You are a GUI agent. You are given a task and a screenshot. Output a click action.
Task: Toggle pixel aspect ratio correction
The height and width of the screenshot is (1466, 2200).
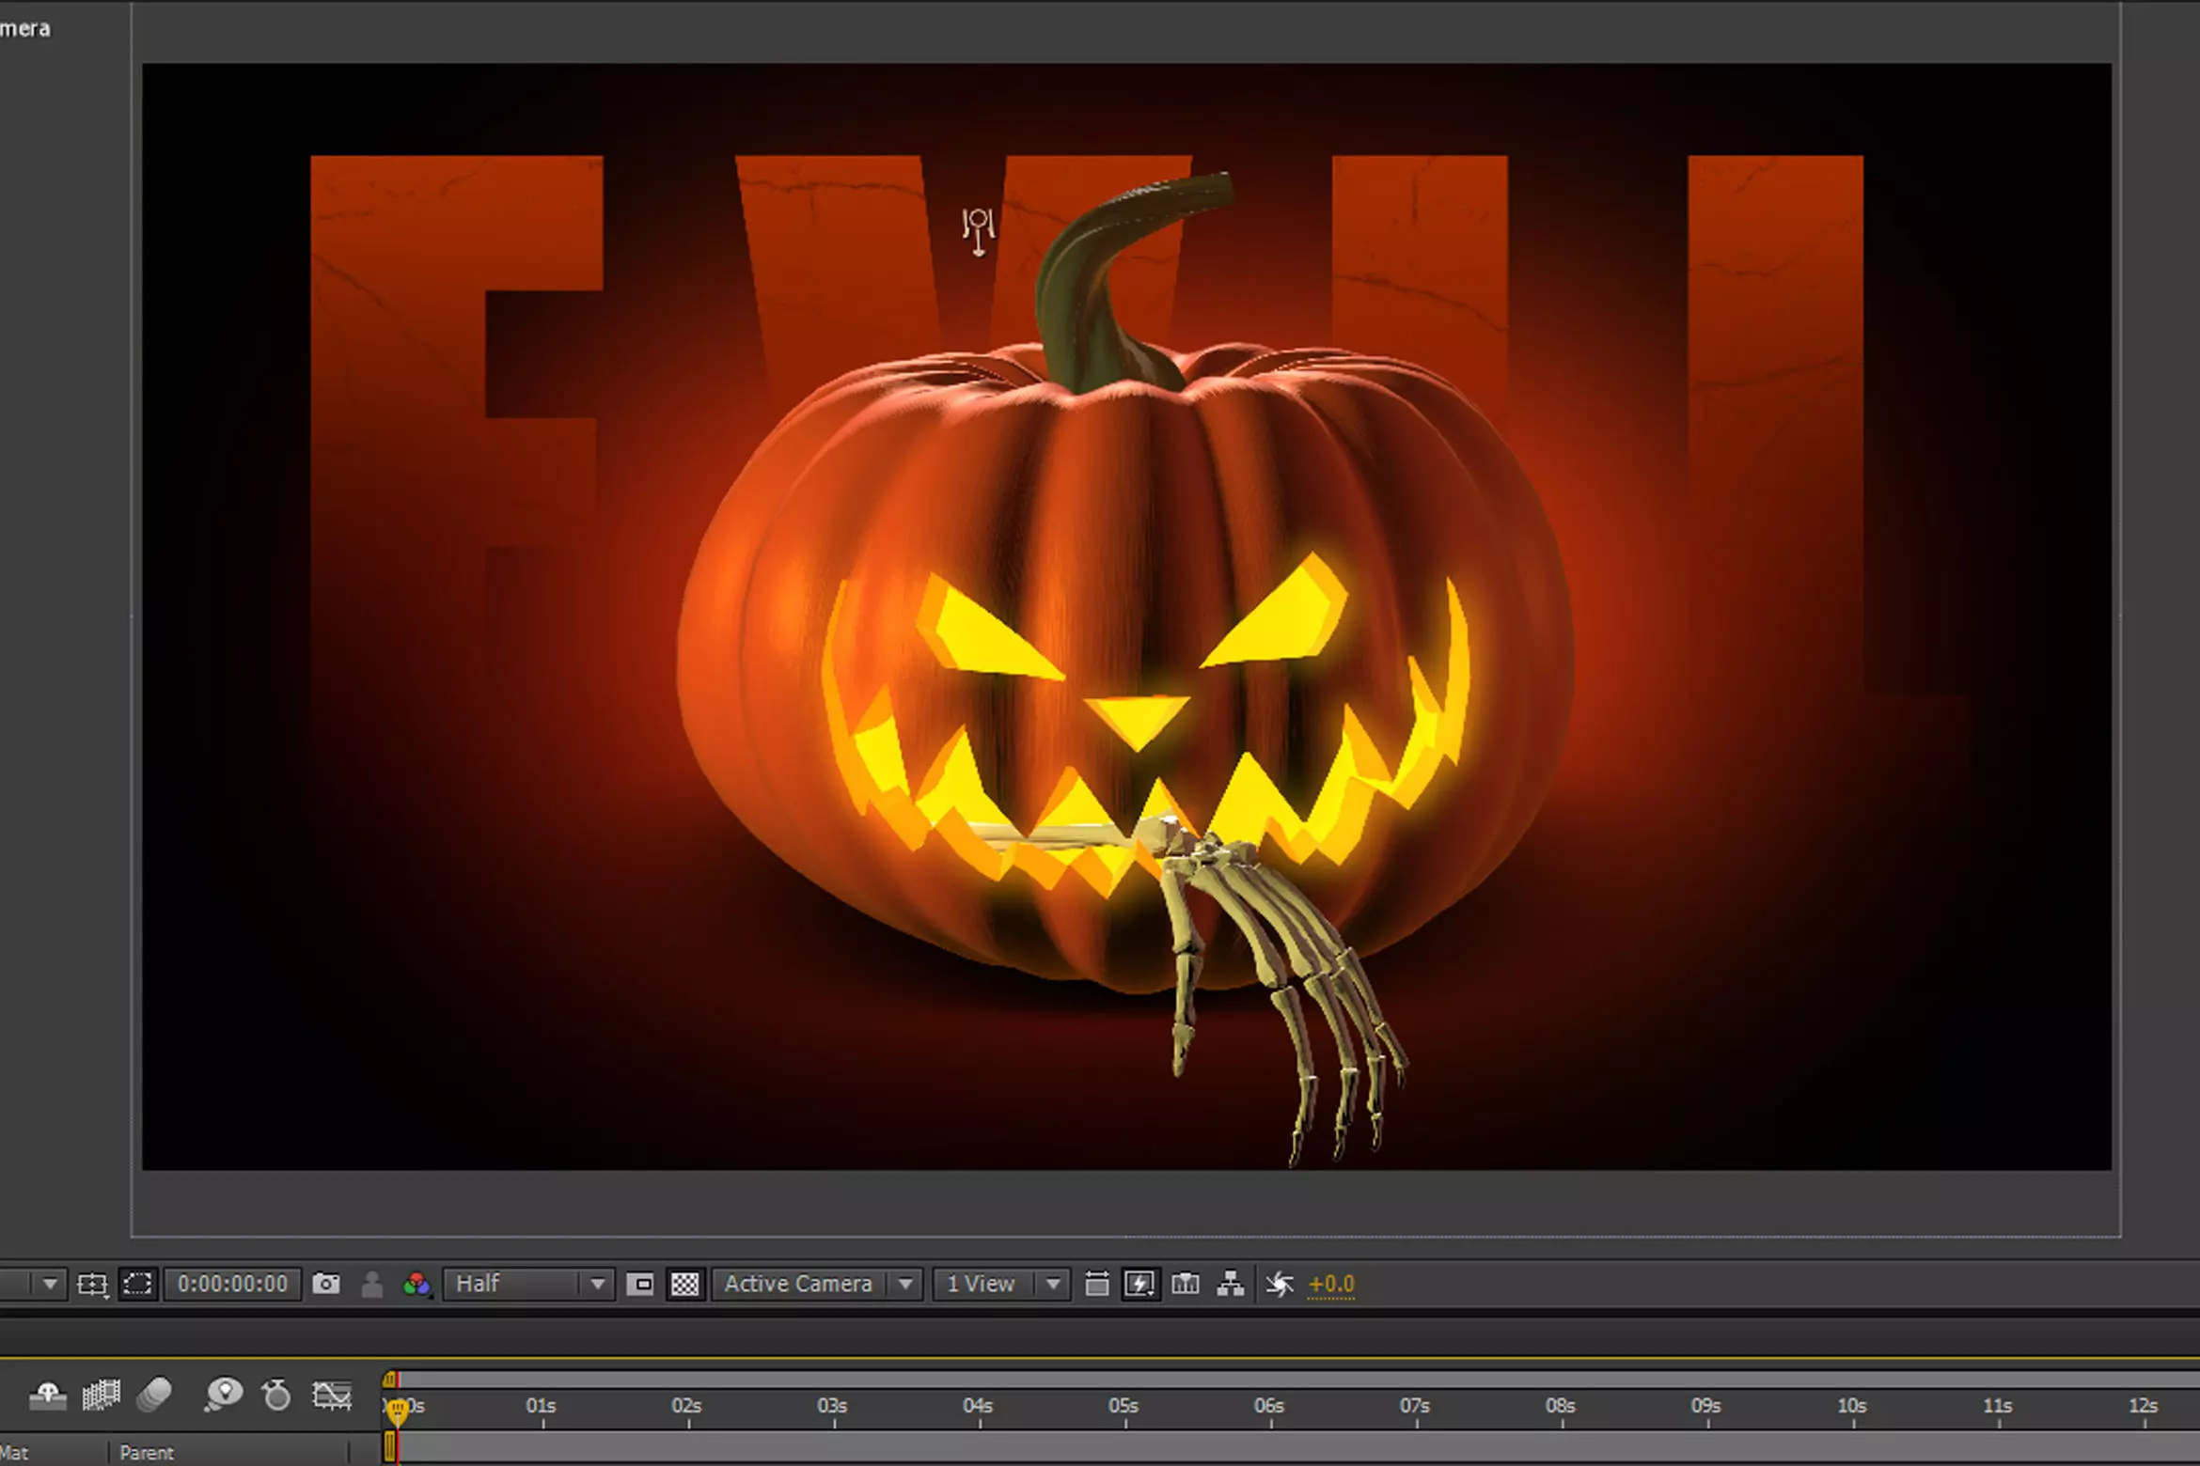click(1096, 1284)
